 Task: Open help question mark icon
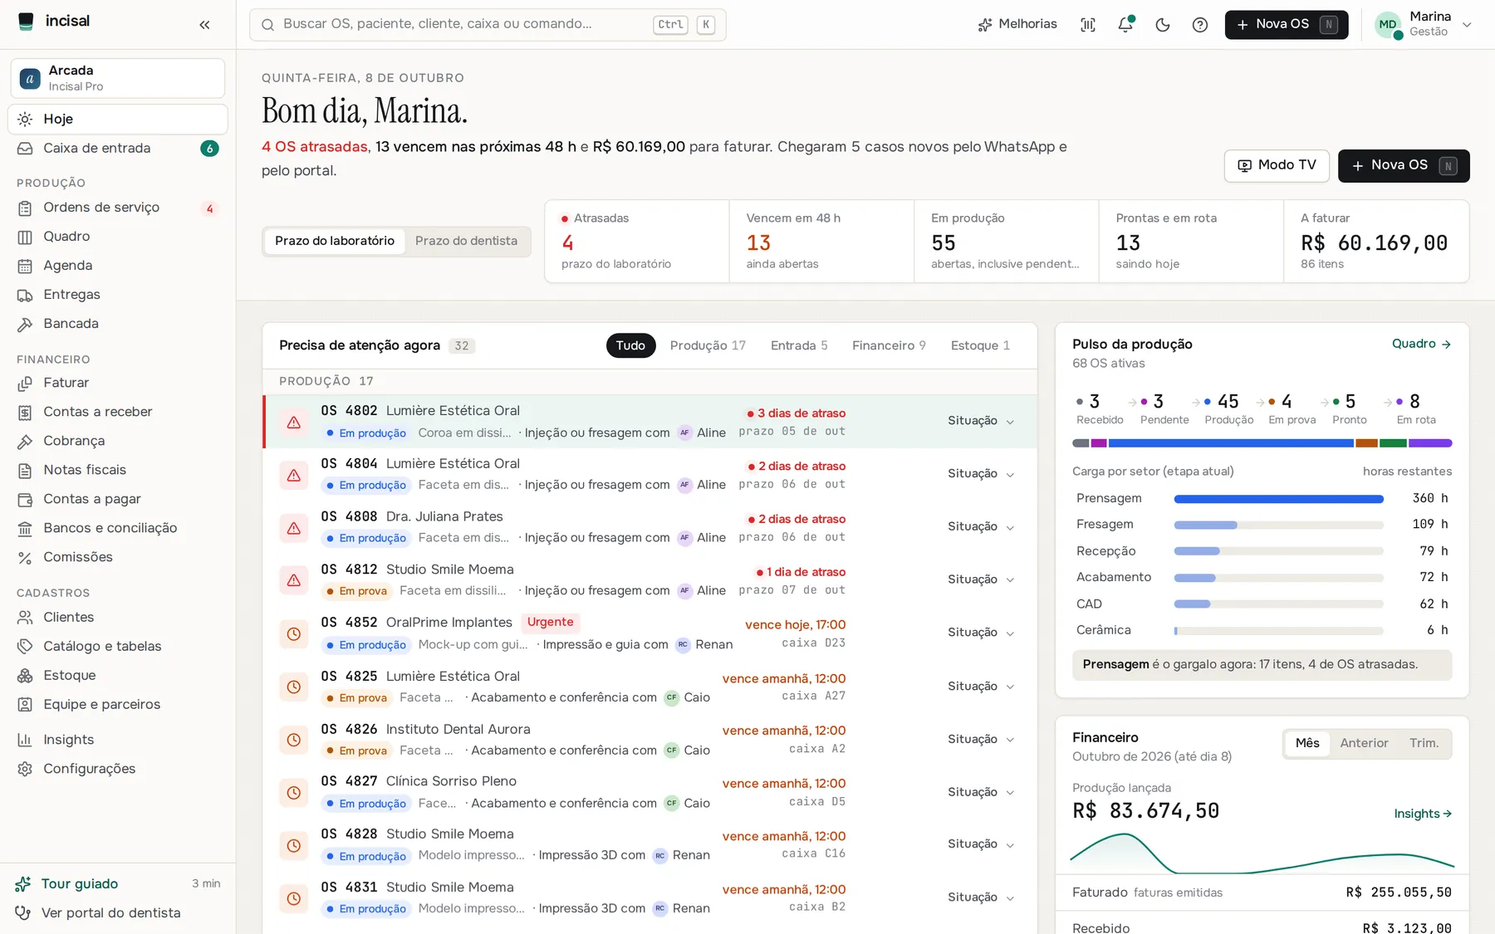tap(1200, 25)
